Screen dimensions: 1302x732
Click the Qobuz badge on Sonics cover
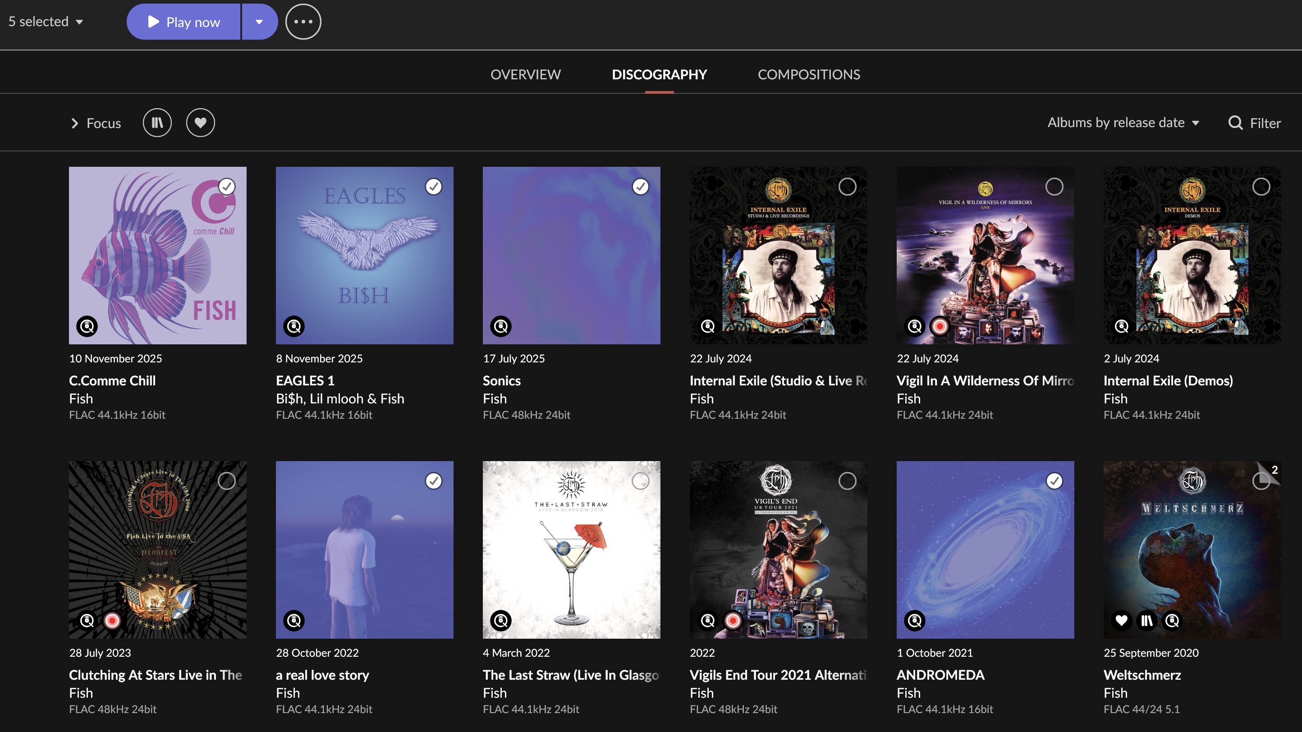click(x=500, y=326)
